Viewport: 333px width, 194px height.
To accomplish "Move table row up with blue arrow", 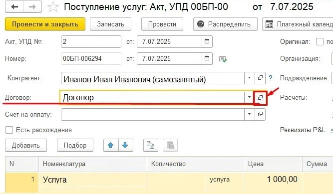I will click(x=111, y=145).
